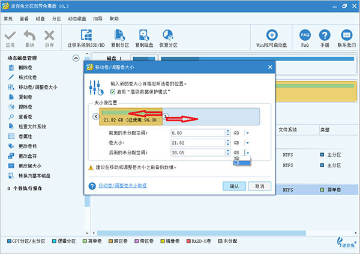Image resolution: width=360 pixels, height=254 pixels.
Task: Open unit dropdown for volume size
Action: pyautogui.click(x=247, y=143)
